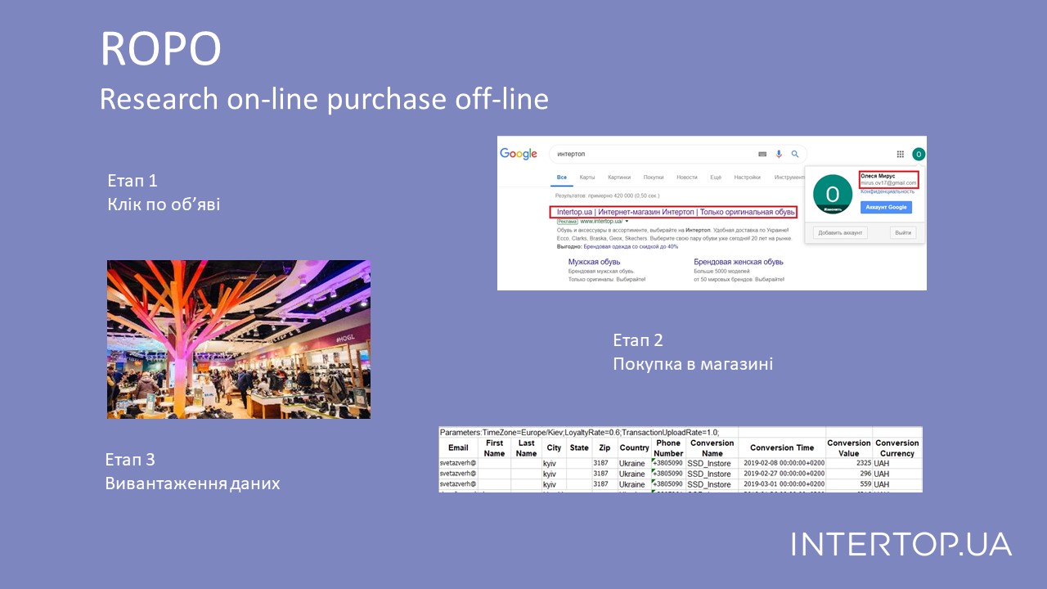1047x589 pixels.
Task: Expand the dropdown arrow next to www.intertop.ua
Action: tap(626, 222)
